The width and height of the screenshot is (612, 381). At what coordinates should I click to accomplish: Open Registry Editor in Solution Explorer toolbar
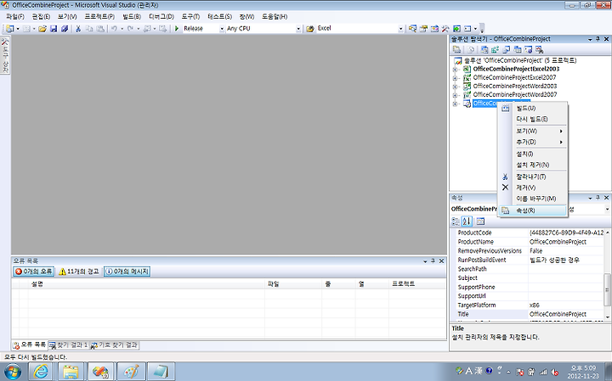tap(496, 49)
